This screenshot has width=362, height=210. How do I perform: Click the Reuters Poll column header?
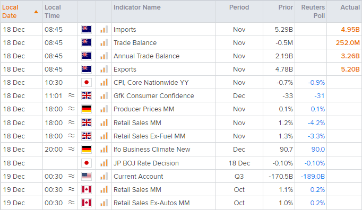click(313, 12)
